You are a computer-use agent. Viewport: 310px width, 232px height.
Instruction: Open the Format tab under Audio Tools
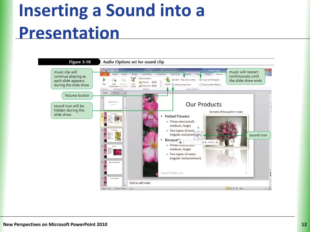pyautogui.click(x=208, y=74)
